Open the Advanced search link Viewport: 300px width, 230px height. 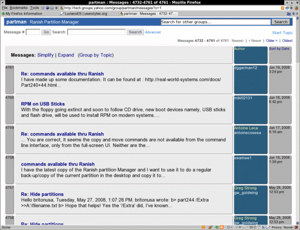(x=153, y=32)
